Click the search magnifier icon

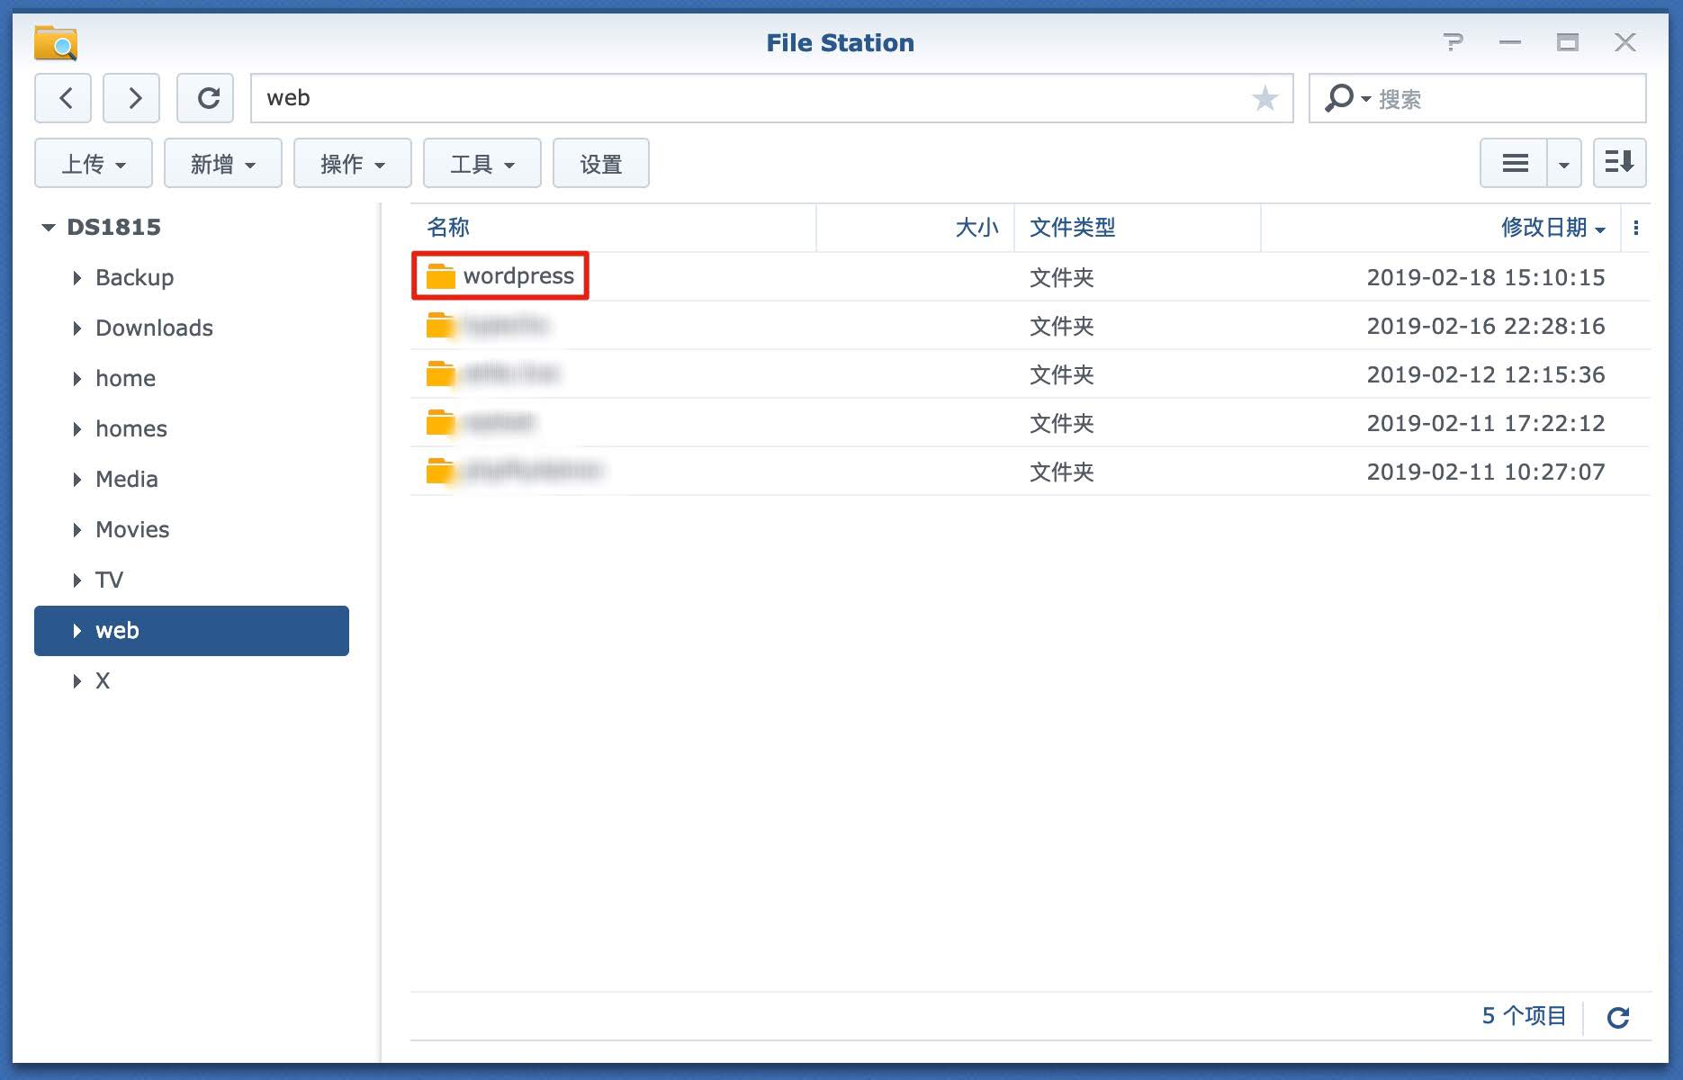pyautogui.click(x=1338, y=98)
